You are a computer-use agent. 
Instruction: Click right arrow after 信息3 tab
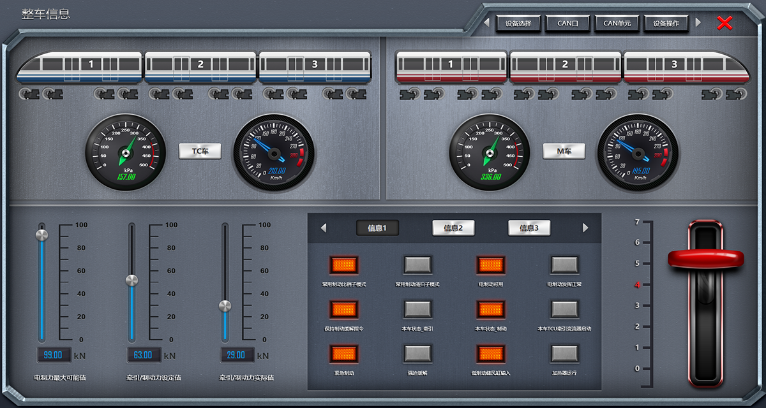[586, 228]
